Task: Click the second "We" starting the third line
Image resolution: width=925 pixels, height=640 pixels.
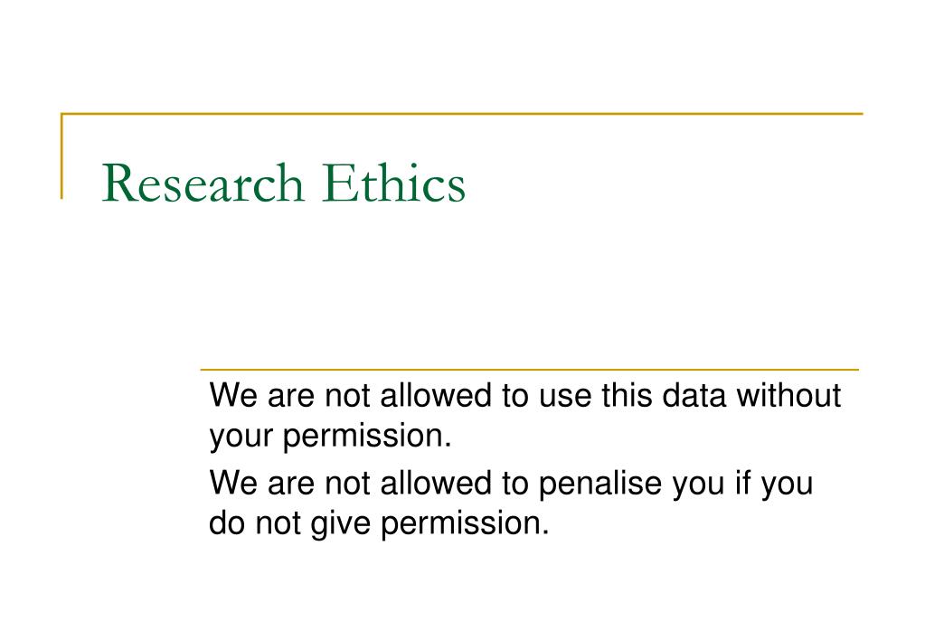Action: pos(233,483)
